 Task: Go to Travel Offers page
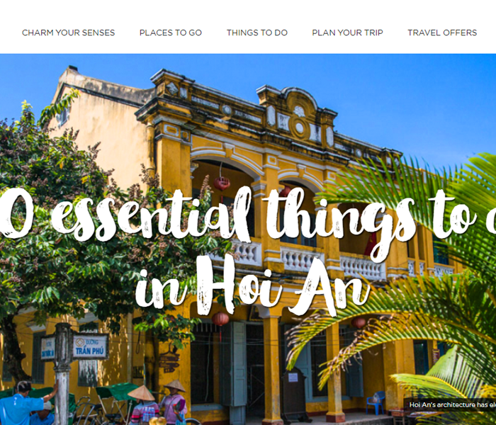[442, 33]
